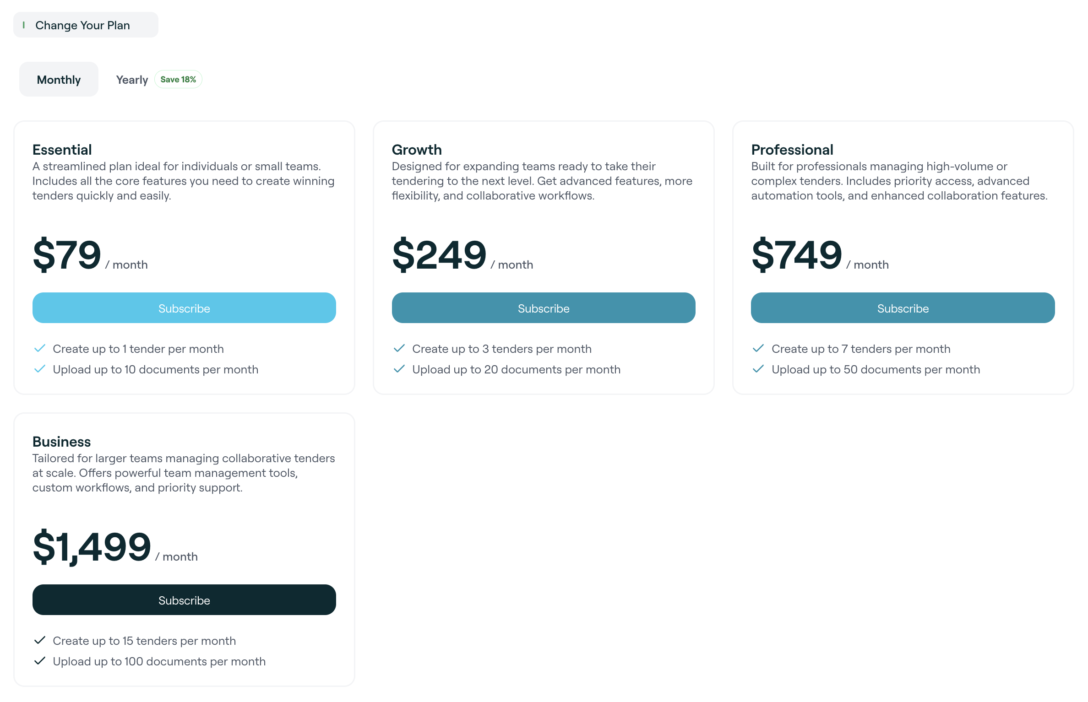Subscribe to the Essential plan

[184, 308]
